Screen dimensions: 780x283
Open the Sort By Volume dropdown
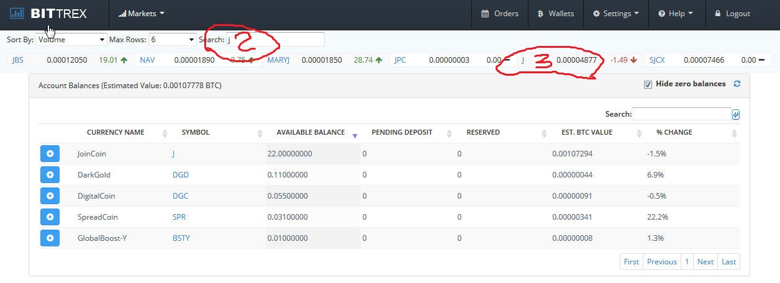pyautogui.click(x=71, y=39)
